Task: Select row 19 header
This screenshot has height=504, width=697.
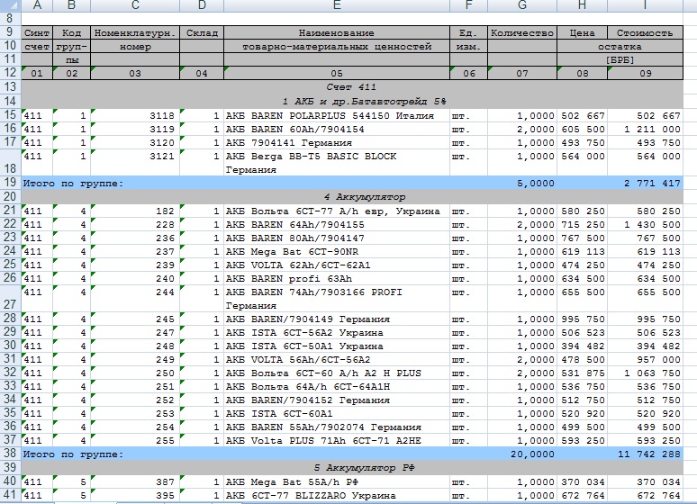Action: 10,183
